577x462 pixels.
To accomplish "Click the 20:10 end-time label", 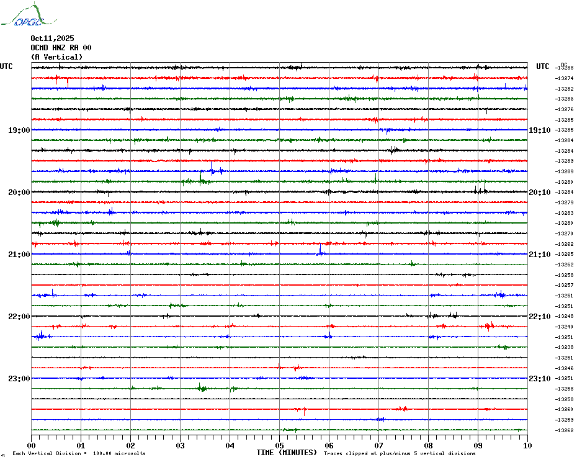I will click(x=540, y=192).
